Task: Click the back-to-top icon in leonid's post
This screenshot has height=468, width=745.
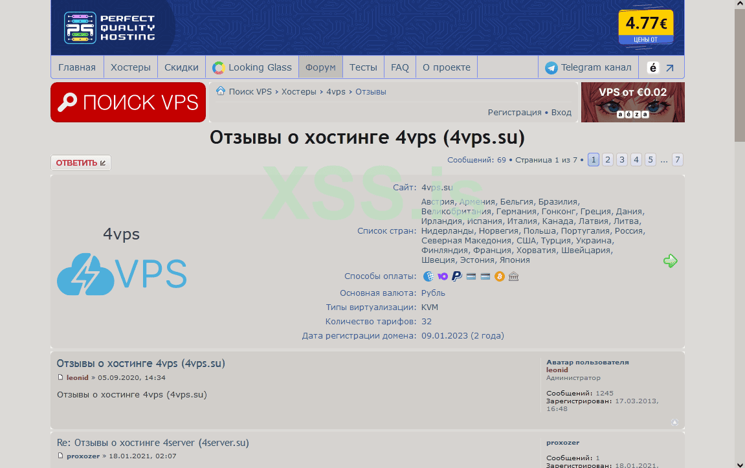Action: point(674,422)
